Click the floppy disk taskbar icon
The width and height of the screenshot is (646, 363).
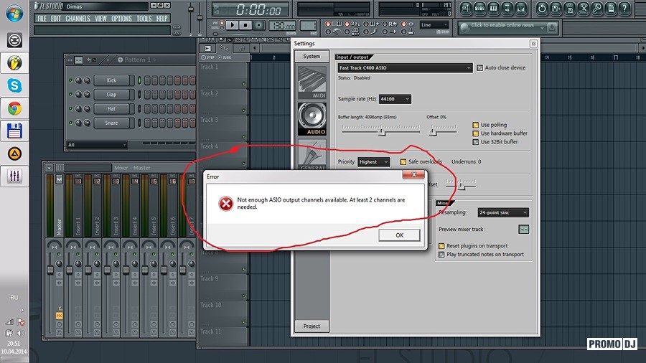tap(14, 131)
